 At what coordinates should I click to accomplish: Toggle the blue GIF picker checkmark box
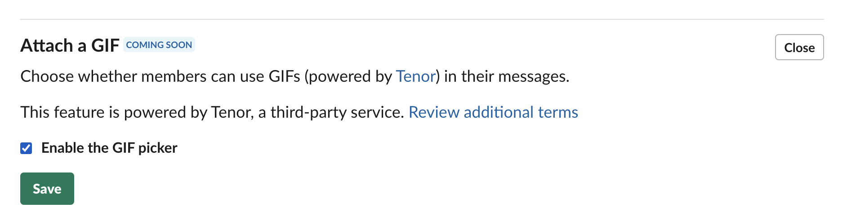pyautogui.click(x=26, y=148)
